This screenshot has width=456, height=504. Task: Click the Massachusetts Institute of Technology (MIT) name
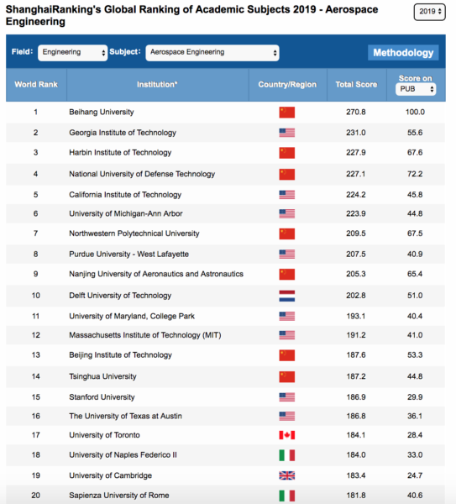tap(145, 335)
